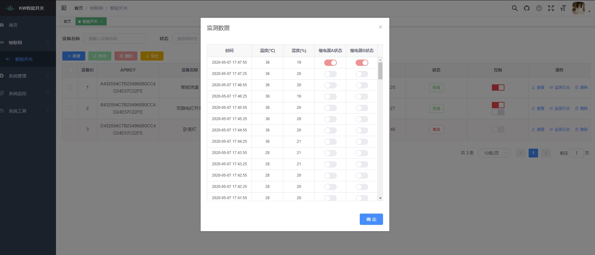Click the 确定 button in dialog
The height and width of the screenshot is (255, 595).
coord(371,219)
